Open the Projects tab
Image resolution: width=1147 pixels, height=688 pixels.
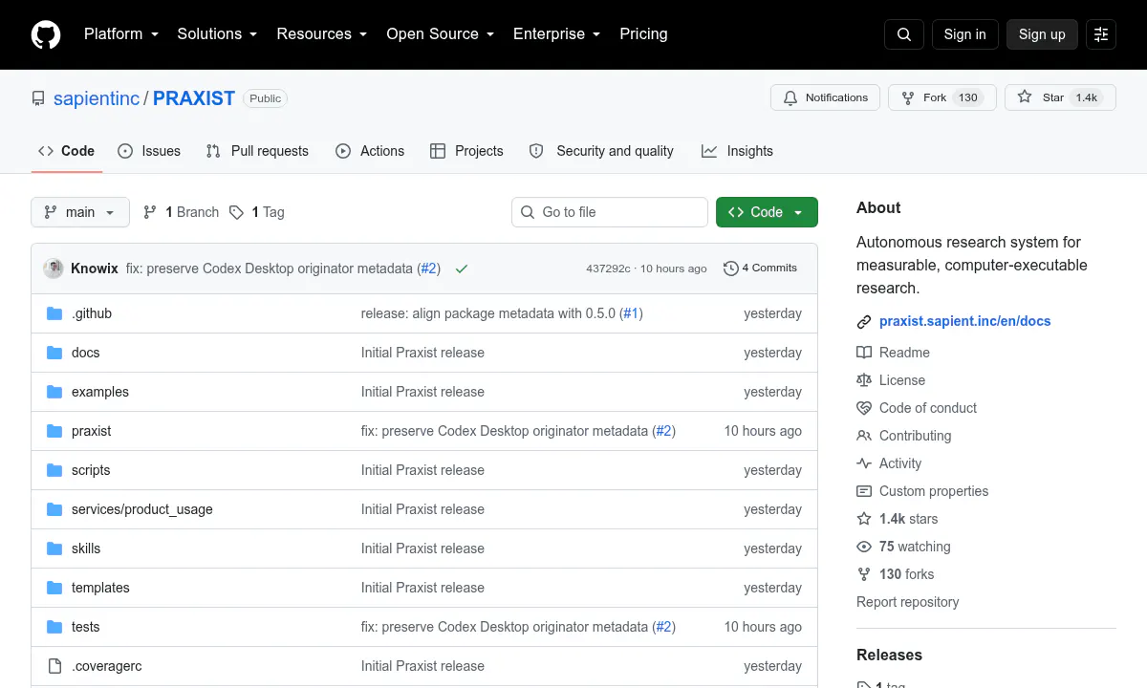(x=466, y=151)
